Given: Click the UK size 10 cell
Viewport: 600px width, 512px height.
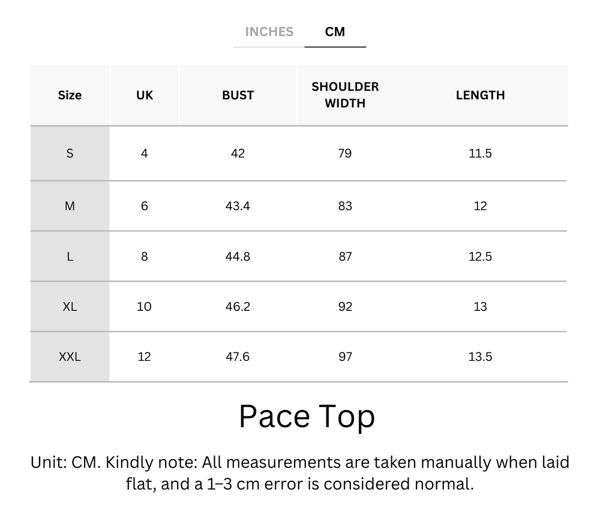Looking at the screenshot, I should 145,307.
